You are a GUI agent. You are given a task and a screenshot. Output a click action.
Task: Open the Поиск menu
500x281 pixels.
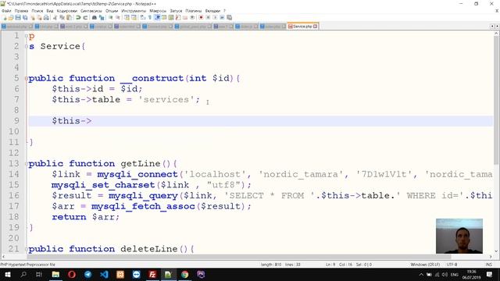click(37, 11)
